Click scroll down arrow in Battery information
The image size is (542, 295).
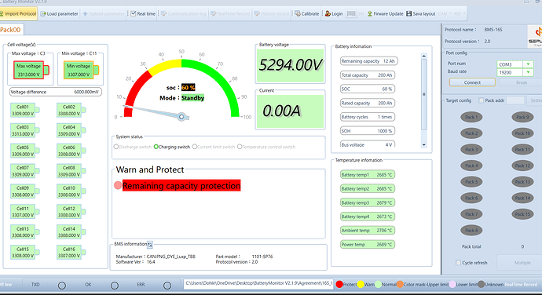pyautogui.click(x=424, y=144)
